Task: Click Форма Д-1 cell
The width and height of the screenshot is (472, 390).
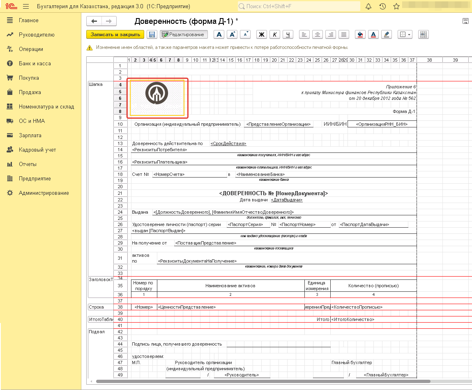Action: tap(404, 111)
